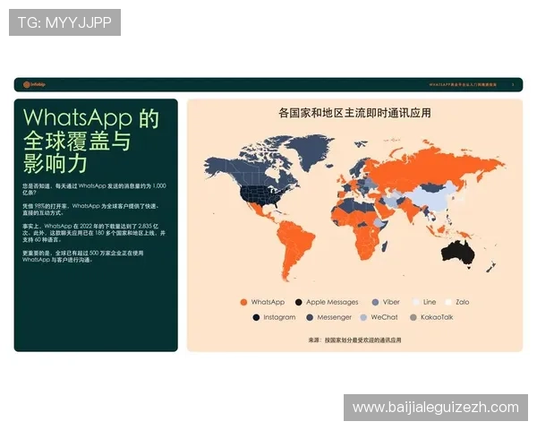Click the Viber legend color dot
Viewport: 537px width, 430px height.
[x=375, y=302]
